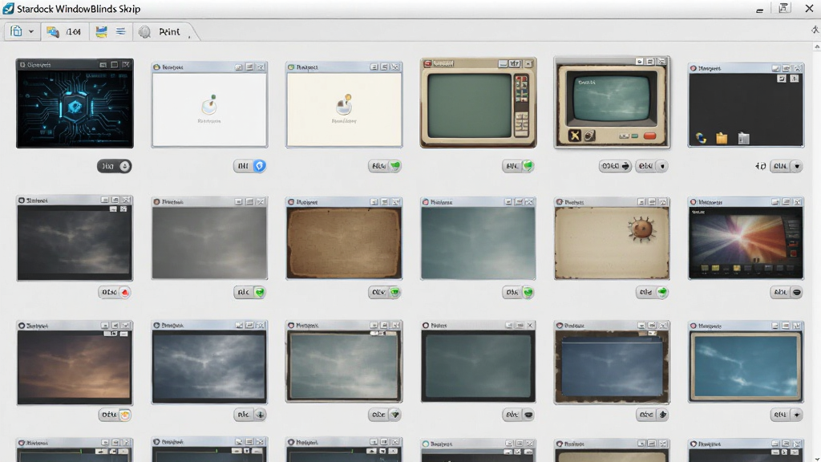
Task: Select the plain white skin thumbnail
Action: click(x=209, y=105)
